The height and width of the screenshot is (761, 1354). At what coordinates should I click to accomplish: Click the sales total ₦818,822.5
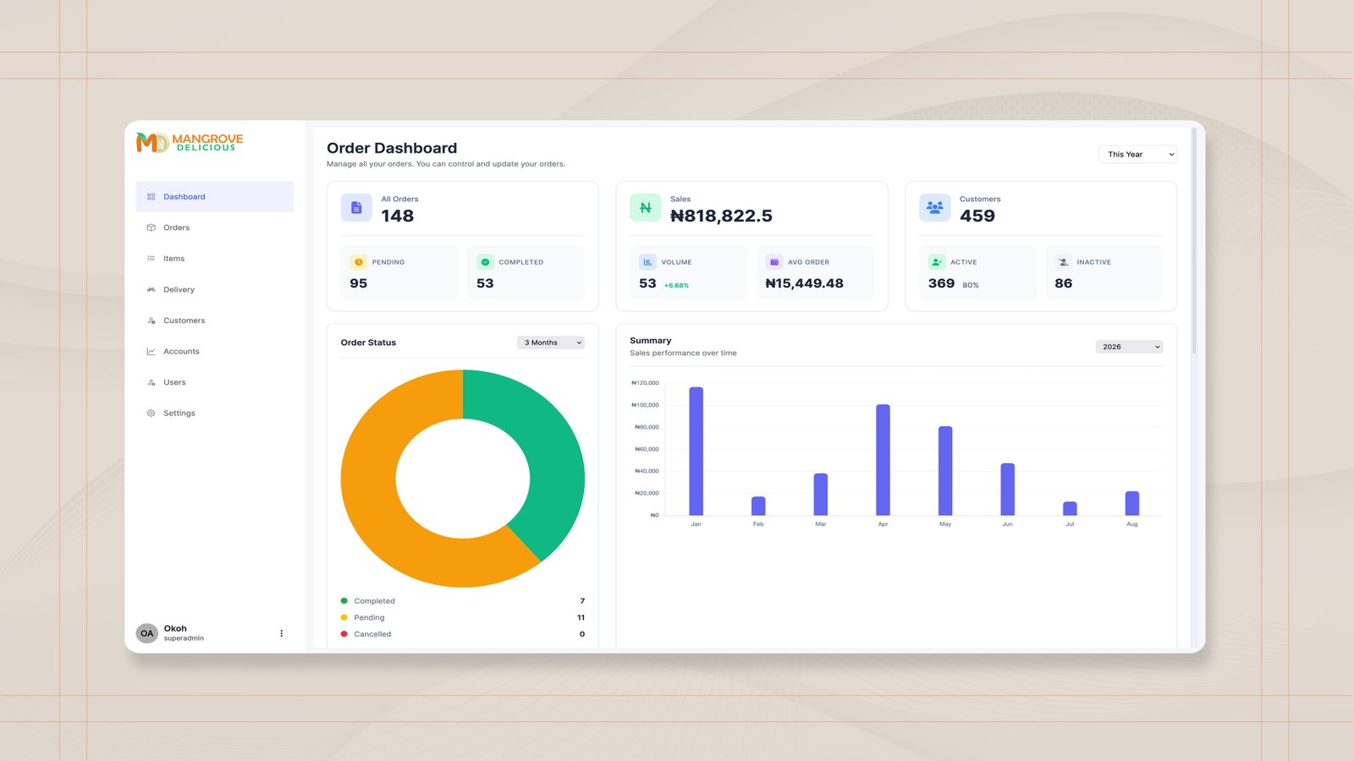721,216
